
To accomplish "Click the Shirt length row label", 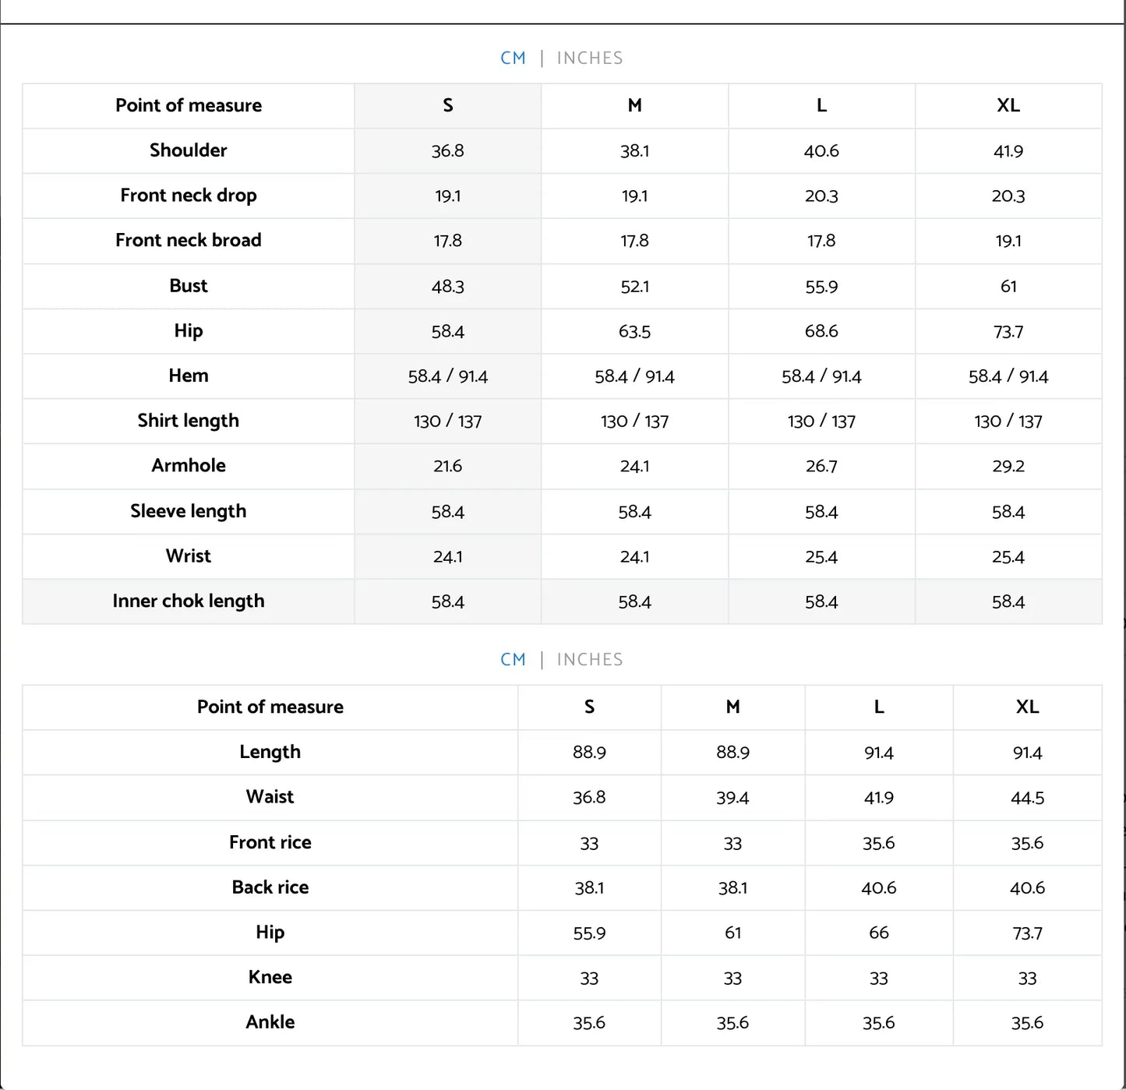I will [189, 421].
